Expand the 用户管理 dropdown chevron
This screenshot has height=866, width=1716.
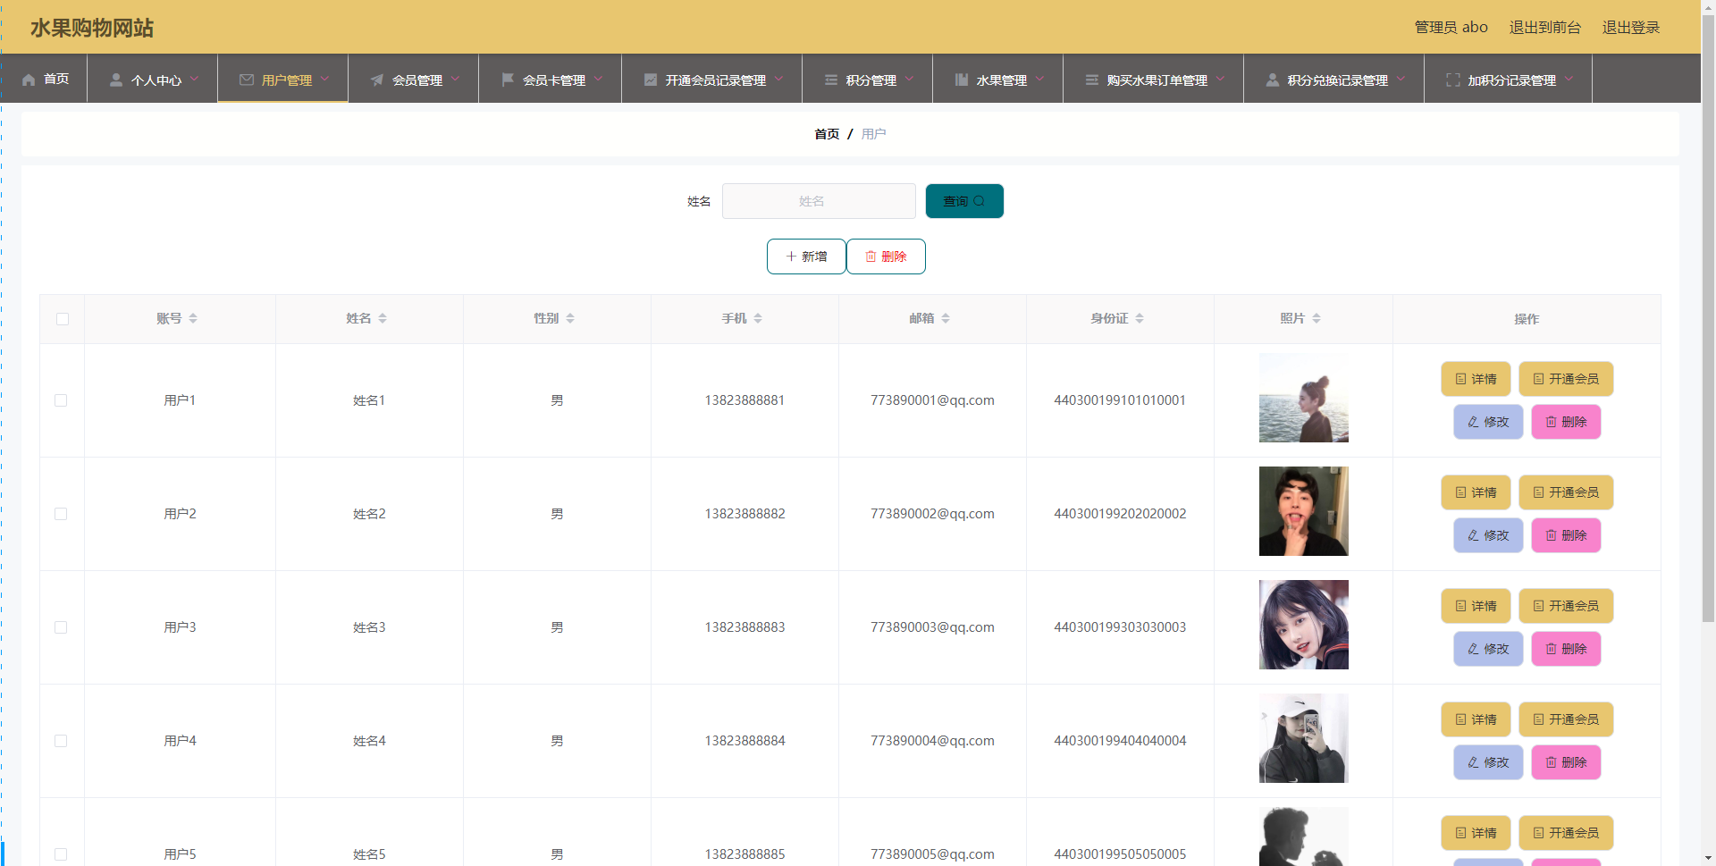pos(324,79)
